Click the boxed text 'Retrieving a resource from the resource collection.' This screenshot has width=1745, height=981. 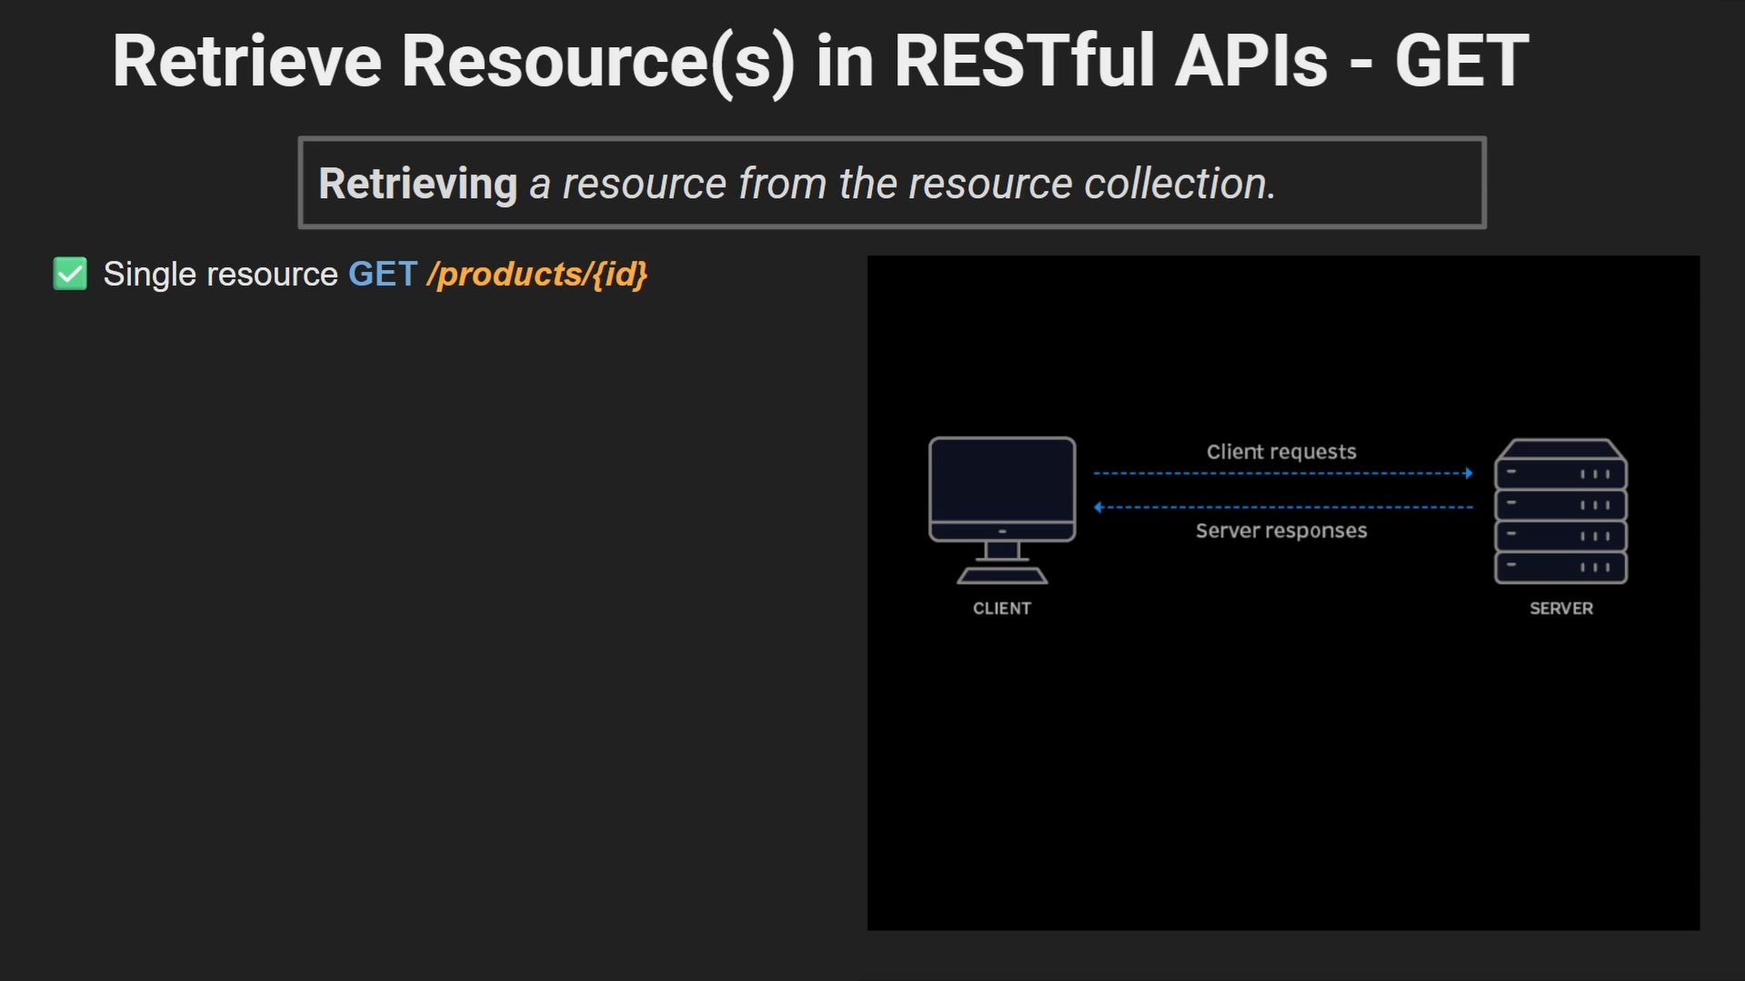coord(797,183)
